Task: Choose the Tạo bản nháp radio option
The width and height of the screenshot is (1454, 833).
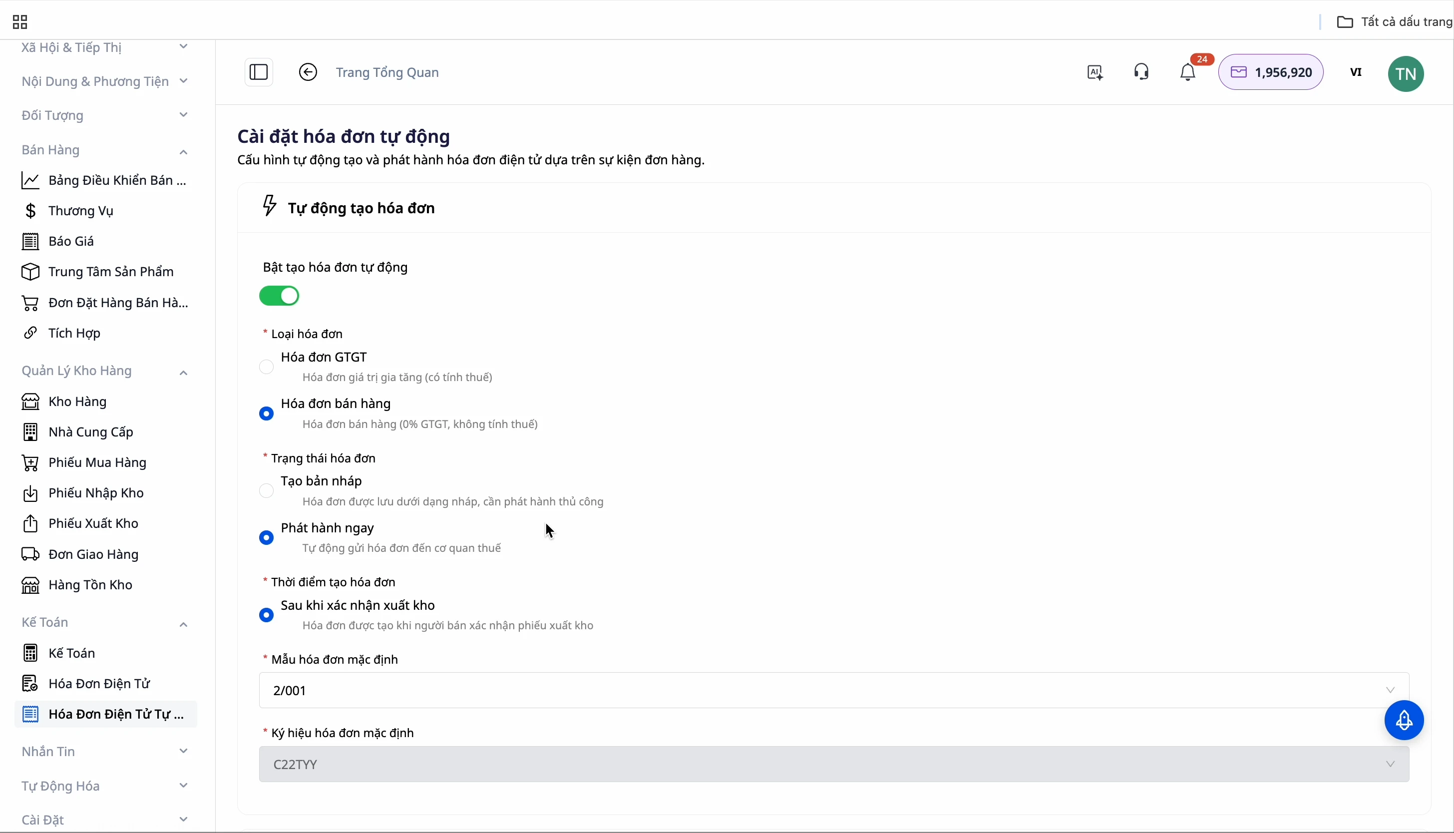Action: pos(267,491)
